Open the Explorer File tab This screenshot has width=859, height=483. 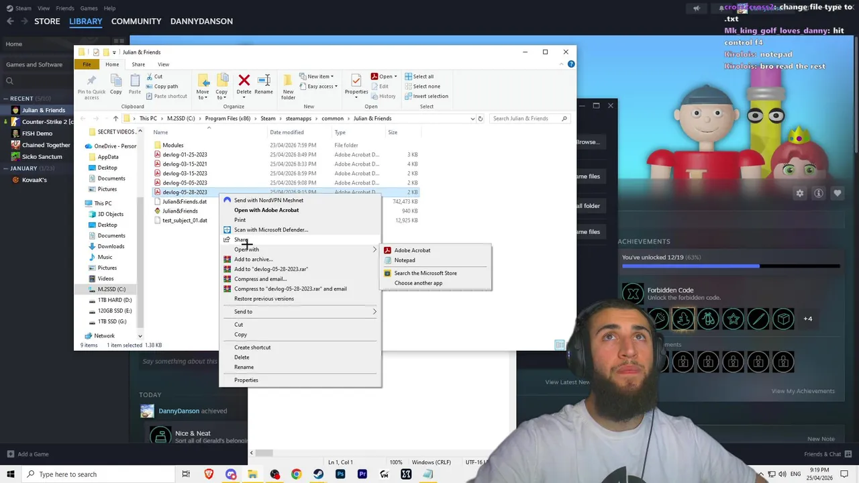pyautogui.click(x=87, y=64)
